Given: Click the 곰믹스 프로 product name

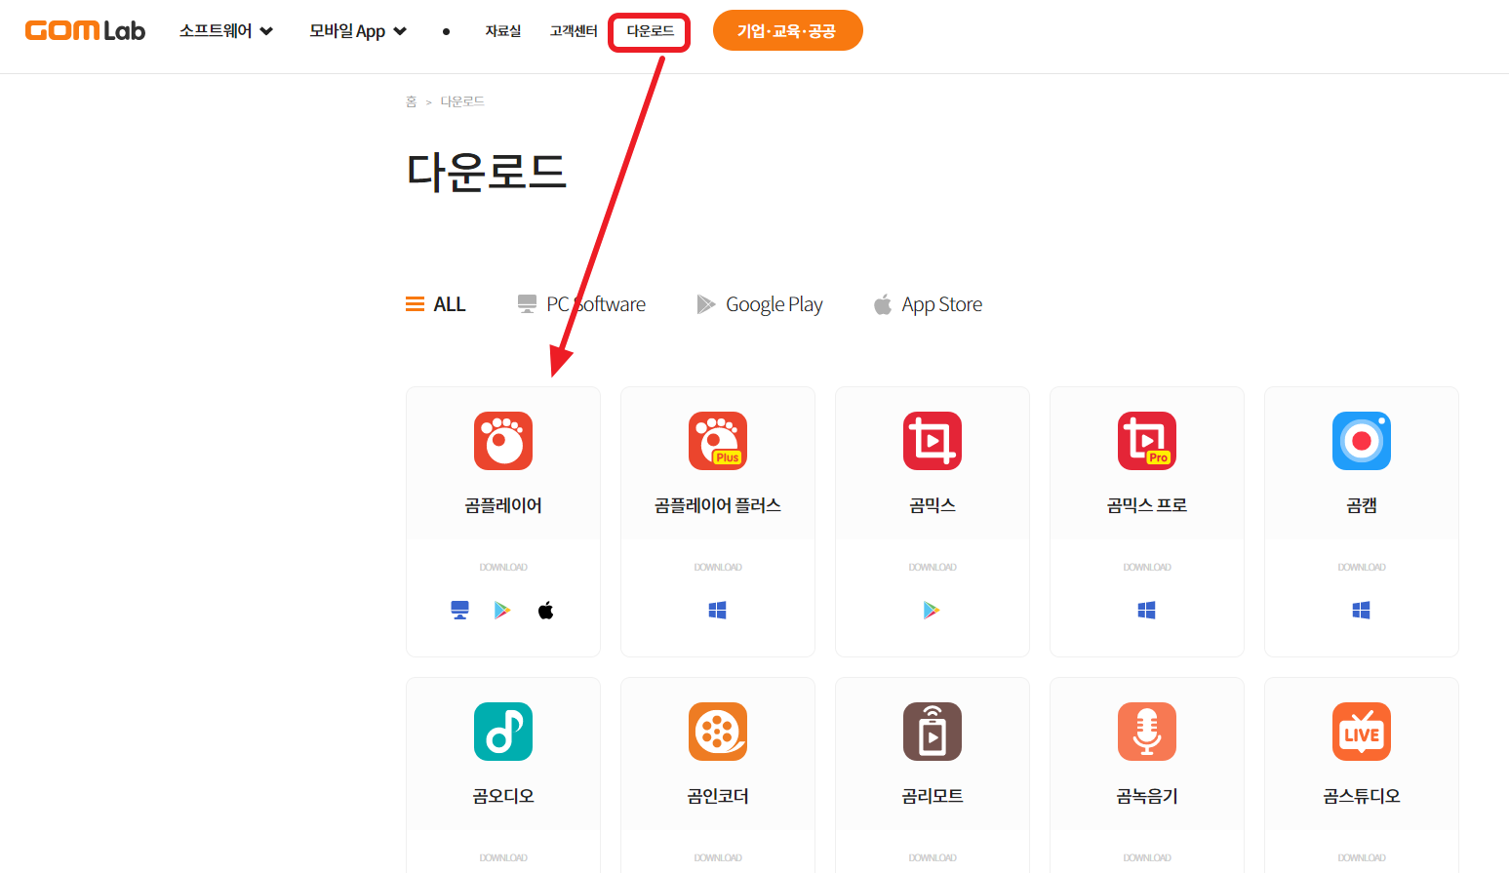Looking at the screenshot, I should tap(1147, 505).
